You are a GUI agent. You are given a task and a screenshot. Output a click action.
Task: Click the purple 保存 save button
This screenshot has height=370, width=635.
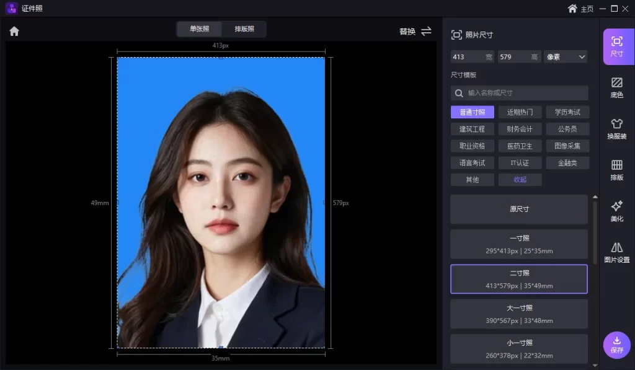(x=616, y=345)
